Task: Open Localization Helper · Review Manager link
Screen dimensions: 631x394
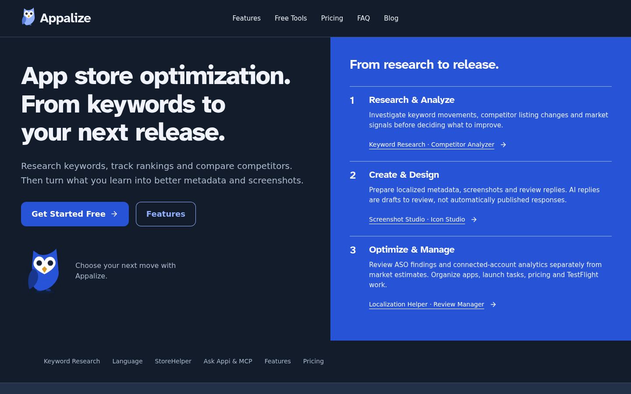Action: (426, 304)
